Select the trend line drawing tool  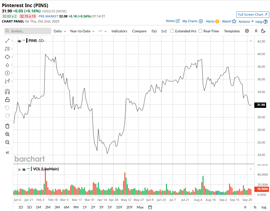[7, 41]
